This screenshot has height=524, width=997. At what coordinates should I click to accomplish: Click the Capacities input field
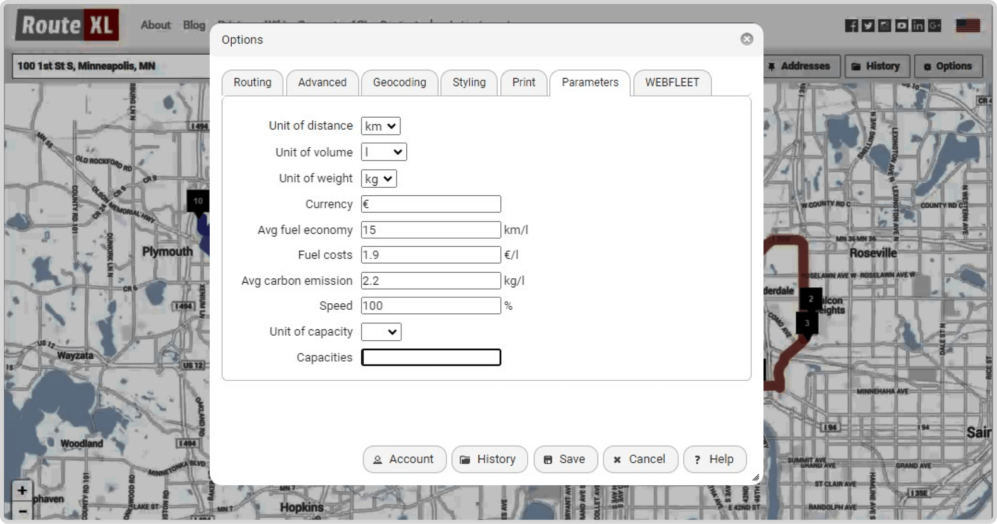pyautogui.click(x=431, y=357)
